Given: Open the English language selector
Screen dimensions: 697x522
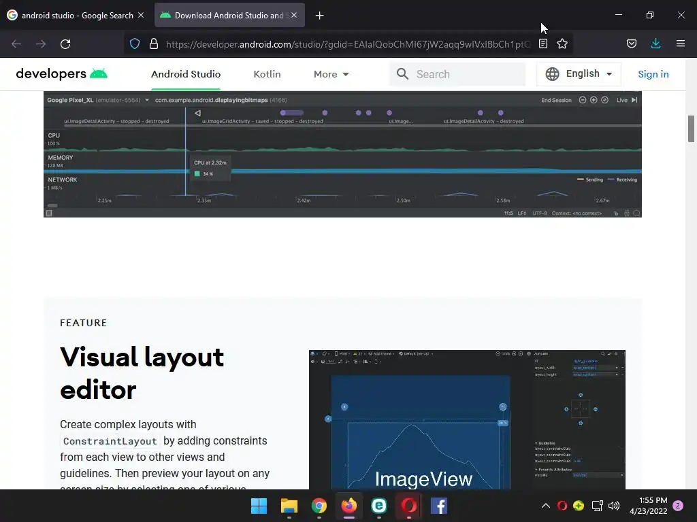Looking at the screenshot, I should click(x=579, y=73).
